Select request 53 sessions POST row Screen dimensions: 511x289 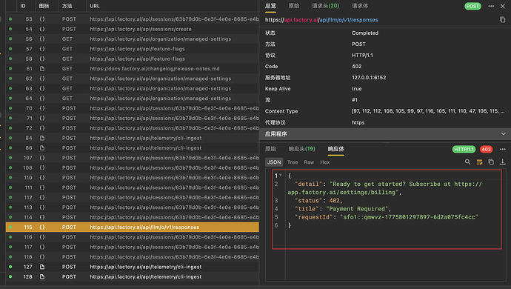coord(133,19)
